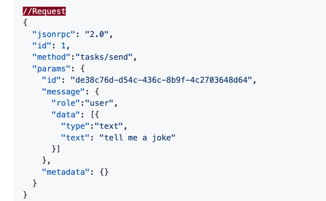Select the "tasks/send" string value
The height and width of the screenshot is (201, 326).
tap(107, 57)
